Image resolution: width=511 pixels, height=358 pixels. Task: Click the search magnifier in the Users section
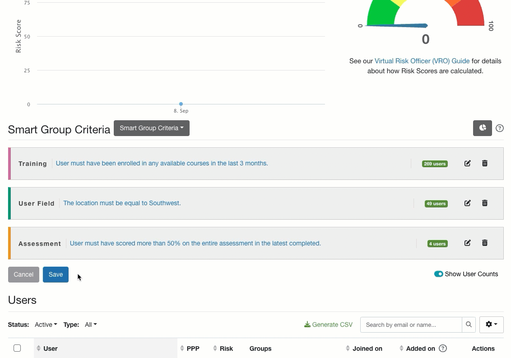(x=469, y=325)
